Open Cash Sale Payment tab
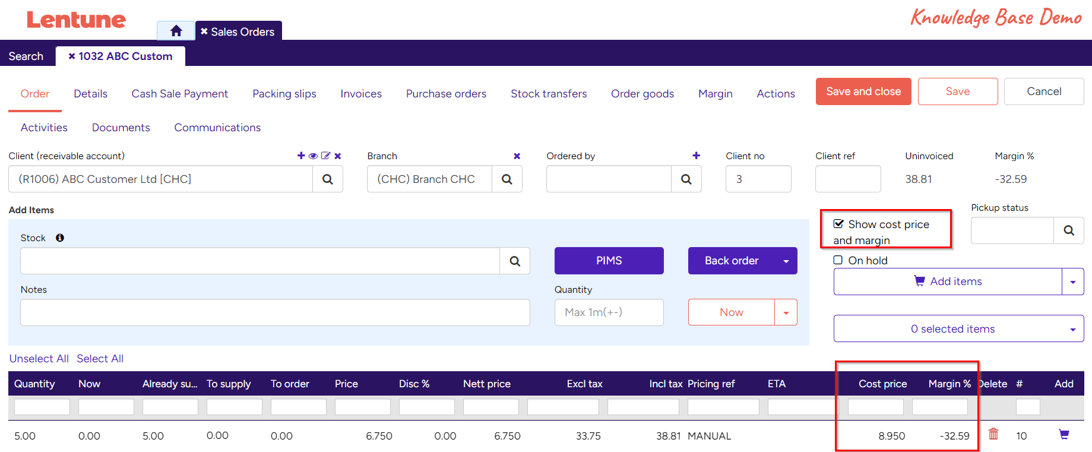The width and height of the screenshot is (1092, 452). coord(180,94)
